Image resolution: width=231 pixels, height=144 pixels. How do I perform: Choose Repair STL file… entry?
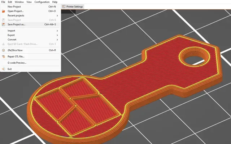point(30,57)
